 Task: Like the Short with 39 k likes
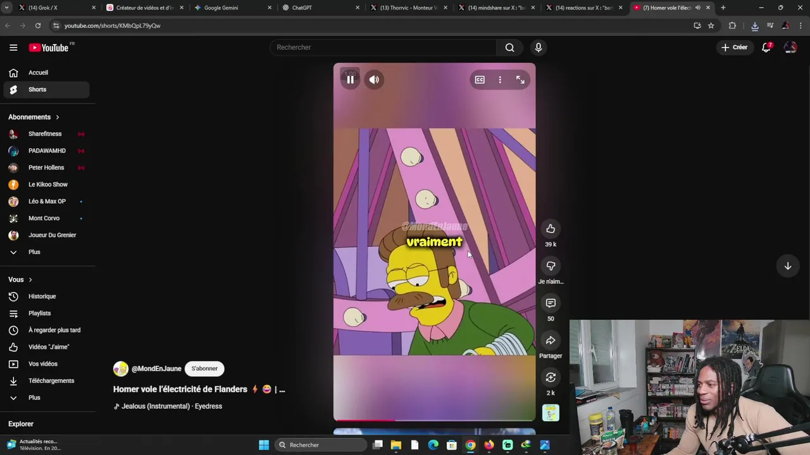[551, 229]
